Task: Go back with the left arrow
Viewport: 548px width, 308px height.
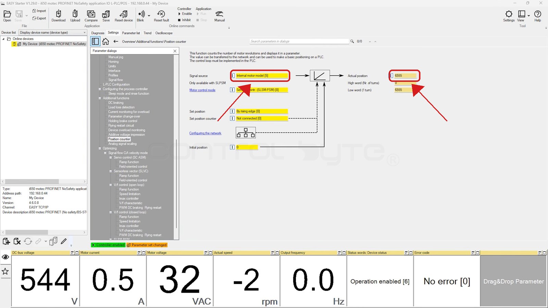Action: [116, 41]
